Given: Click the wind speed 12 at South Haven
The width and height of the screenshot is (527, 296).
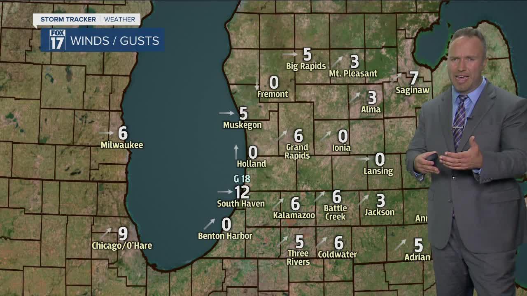Looking at the screenshot, I should (x=242, y=192).
